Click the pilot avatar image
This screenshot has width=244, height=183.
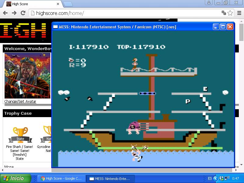coord(27,76)
